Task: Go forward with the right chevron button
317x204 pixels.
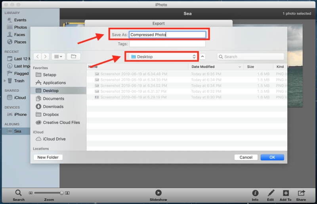Action: click(46, 57)
